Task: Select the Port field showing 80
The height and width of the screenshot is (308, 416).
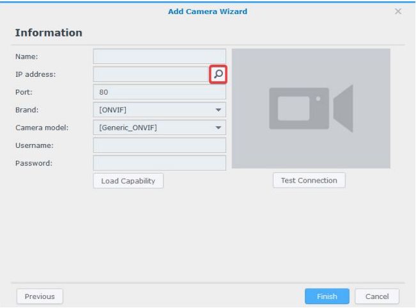Action: (x=159, y=92)
